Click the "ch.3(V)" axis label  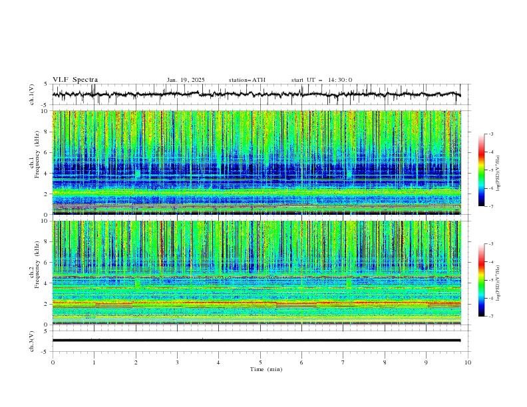click(32, 341)
